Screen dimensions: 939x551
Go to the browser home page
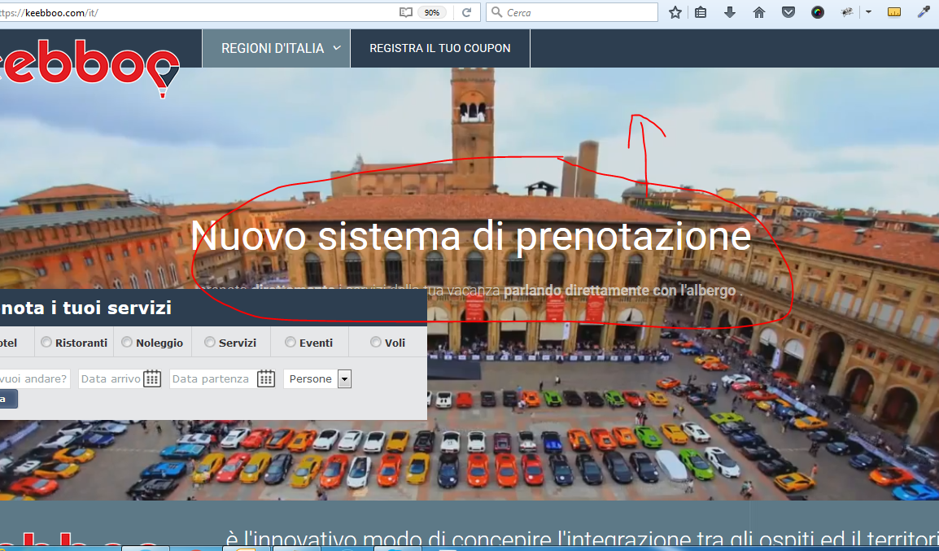(x=759, y=12)
